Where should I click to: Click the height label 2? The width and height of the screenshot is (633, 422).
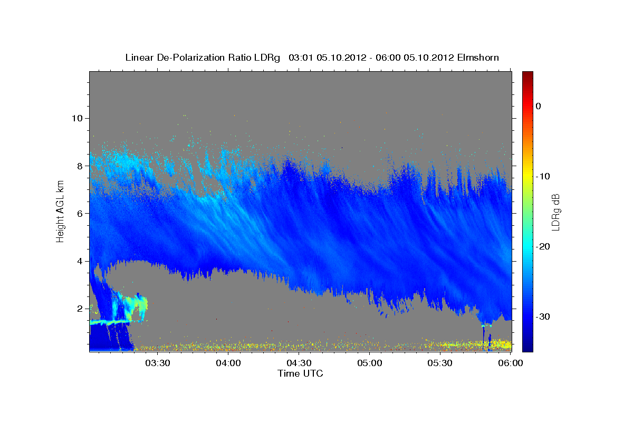[x=79, y=308]
